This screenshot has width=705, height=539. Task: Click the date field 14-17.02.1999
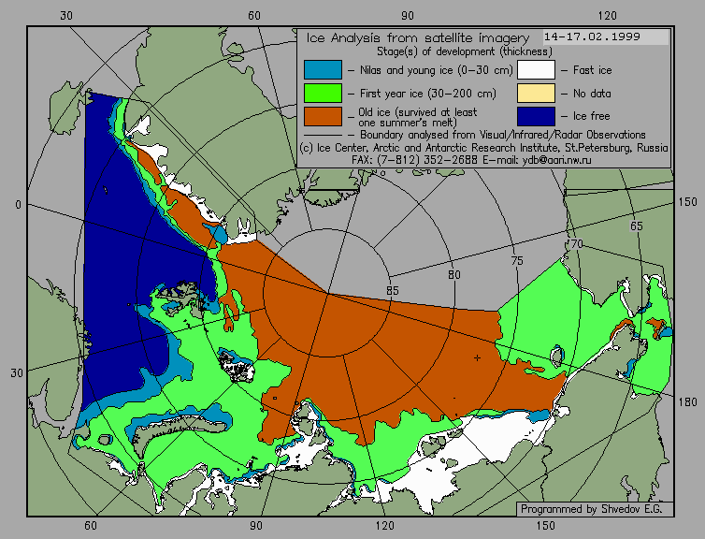(x=606, y=37)
